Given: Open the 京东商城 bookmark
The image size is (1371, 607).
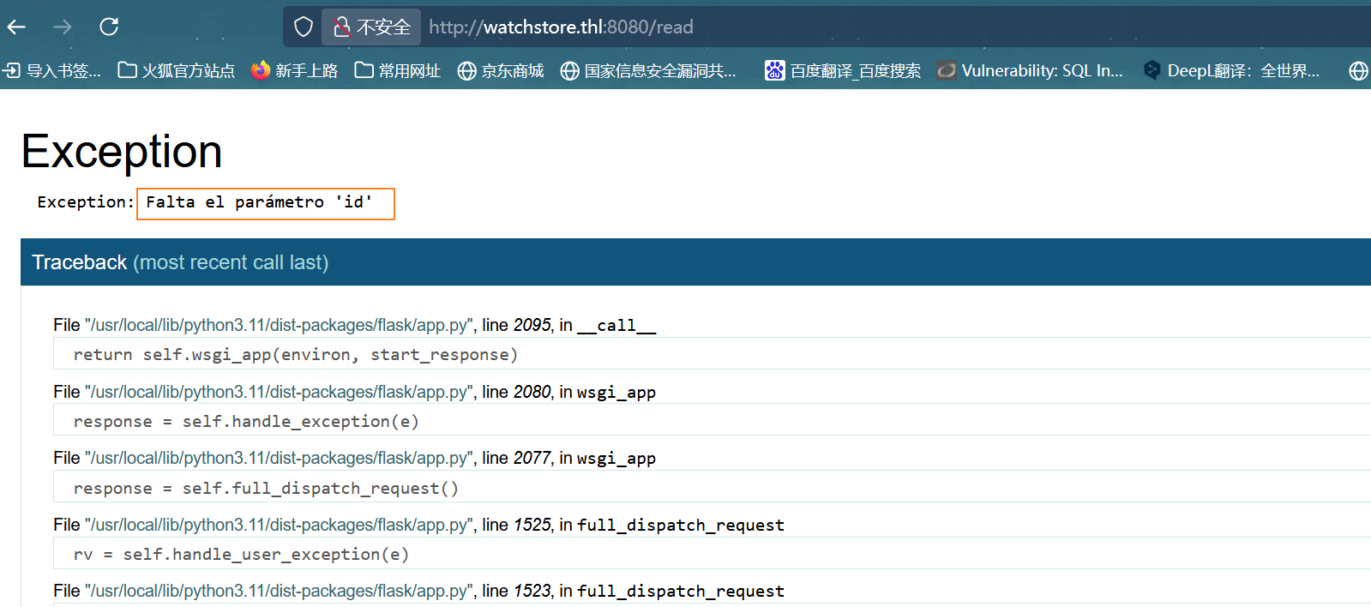Looking at the screenshot, I should coord(501,70).
